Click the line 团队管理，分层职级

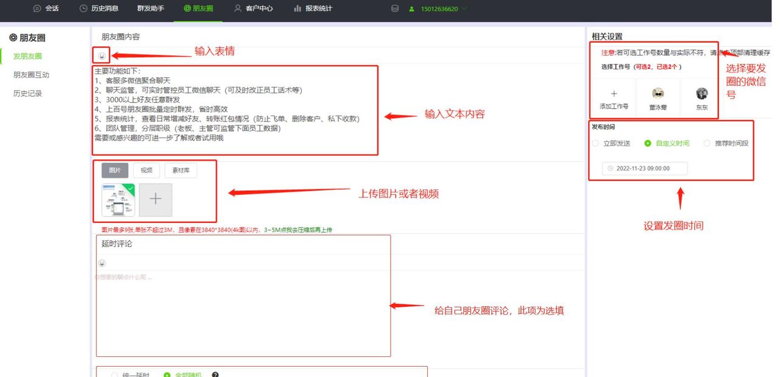[188, 129]
